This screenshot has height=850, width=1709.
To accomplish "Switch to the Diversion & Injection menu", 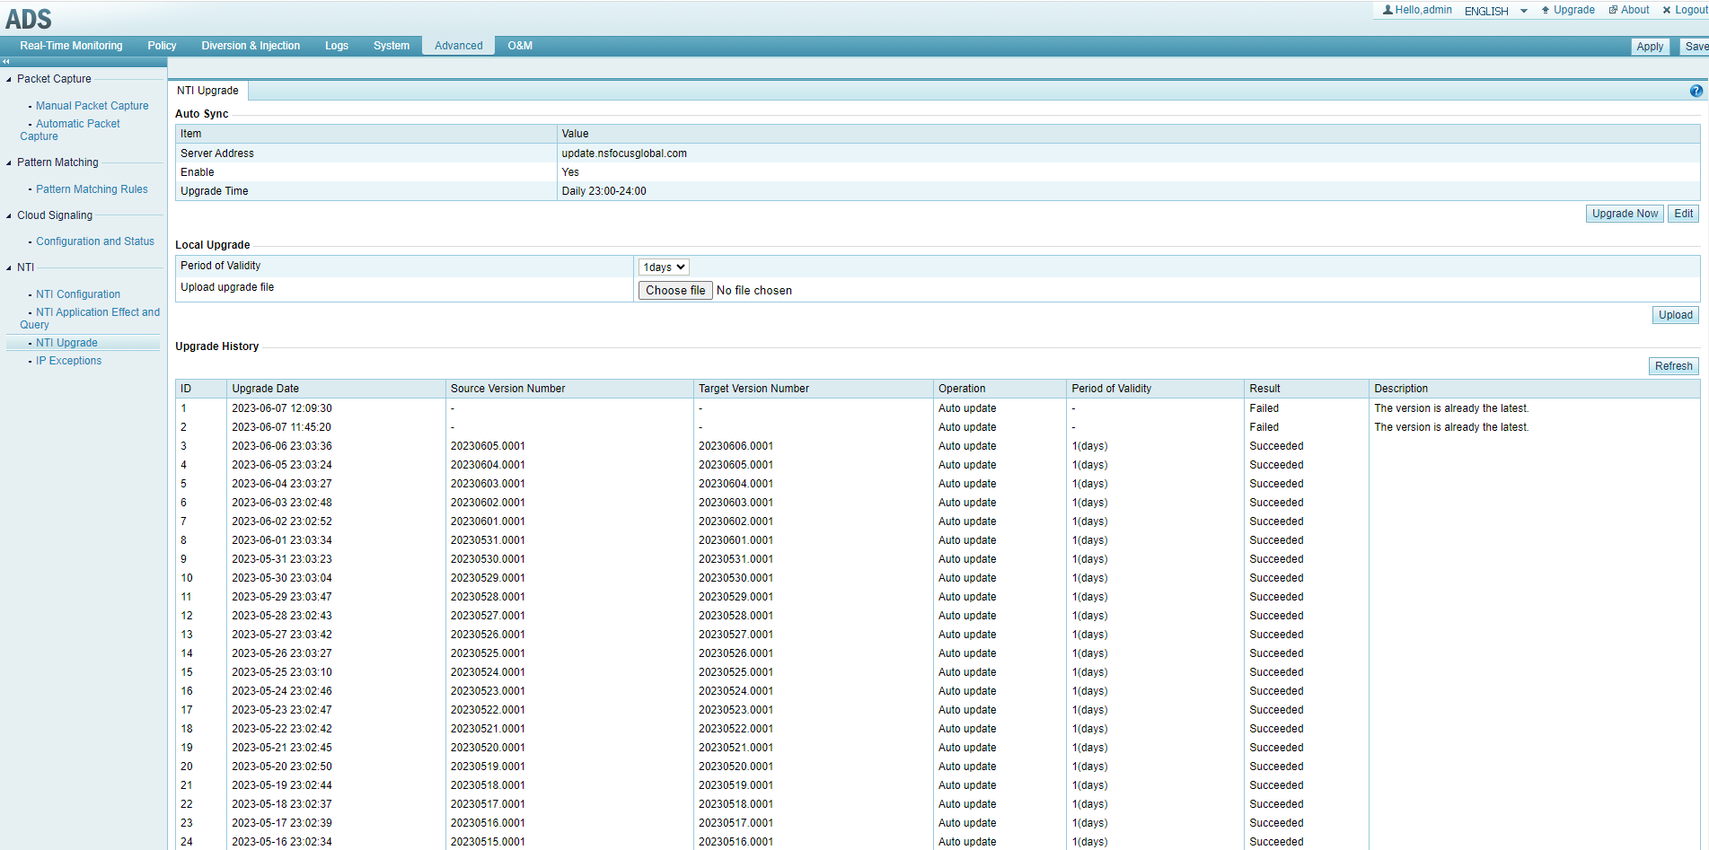I will [x=251, y=46].
